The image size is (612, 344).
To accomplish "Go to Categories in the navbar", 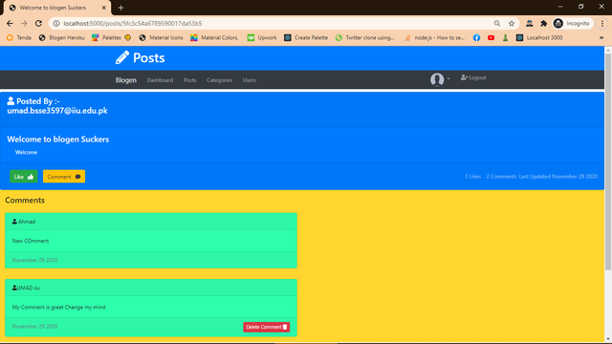I will point(219,80).
